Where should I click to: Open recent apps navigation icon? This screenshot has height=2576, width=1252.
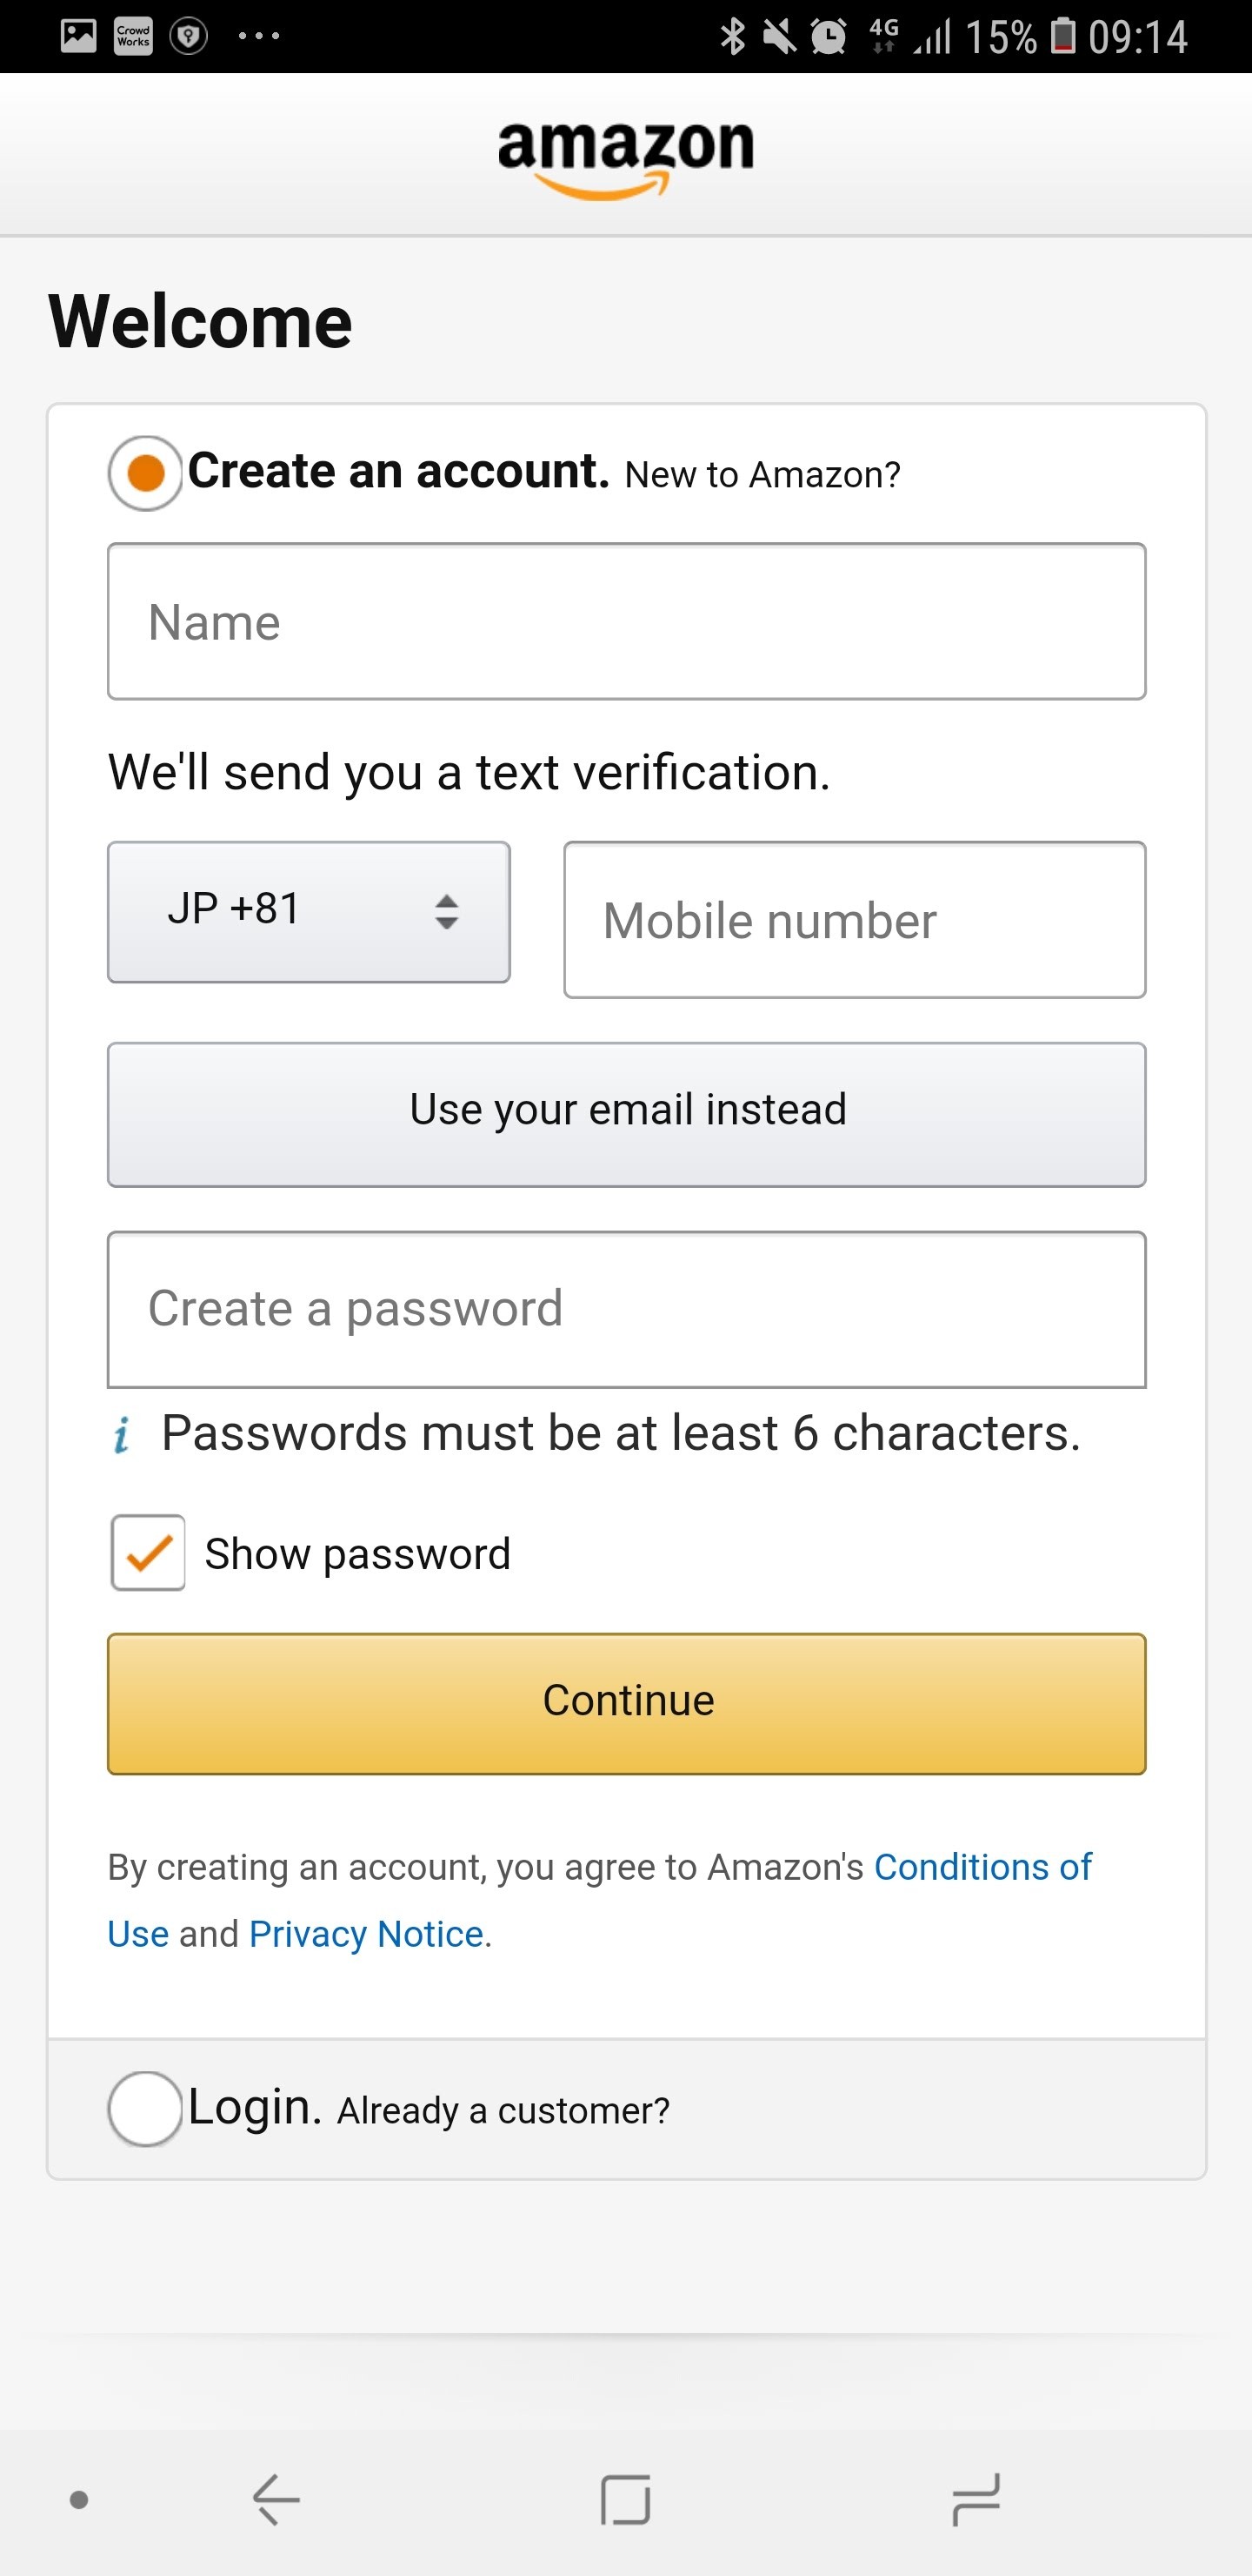click(x=976, y=2500)
